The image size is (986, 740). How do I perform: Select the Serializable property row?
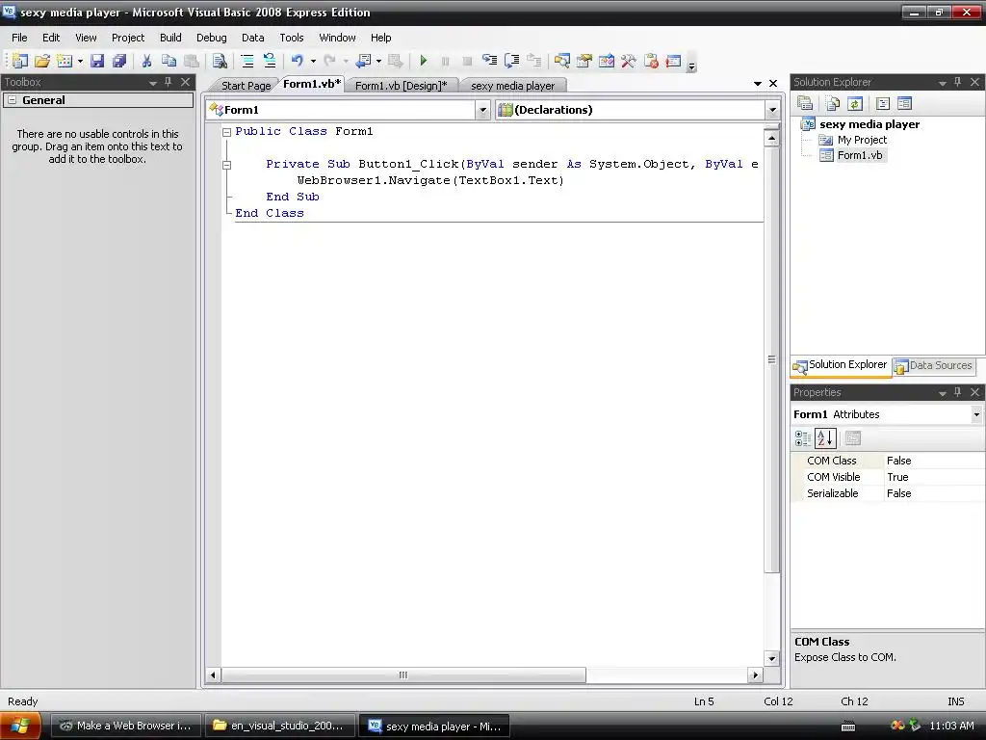[888, 493]
